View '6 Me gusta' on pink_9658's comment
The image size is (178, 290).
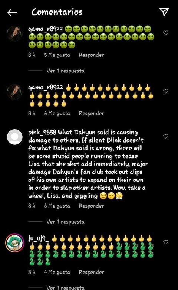tap(57, 206)
